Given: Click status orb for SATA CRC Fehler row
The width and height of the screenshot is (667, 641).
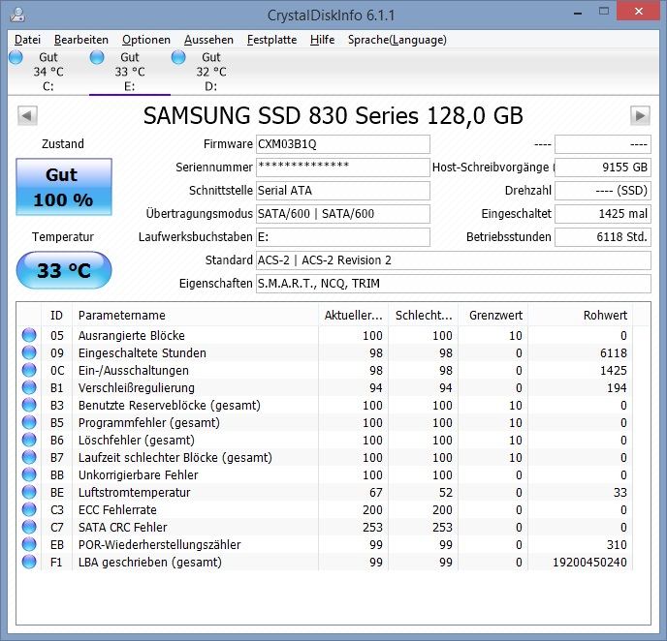Looking at the screenshot, I should 29,527.
